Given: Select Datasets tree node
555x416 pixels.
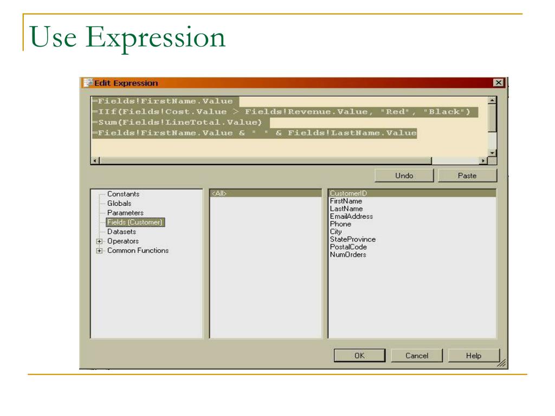Looking at the screenshot, I should click(x=121, y=232).
